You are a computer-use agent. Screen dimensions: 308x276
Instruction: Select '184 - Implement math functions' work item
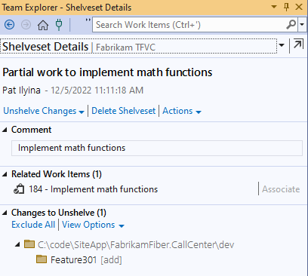(x=94, y=189)
